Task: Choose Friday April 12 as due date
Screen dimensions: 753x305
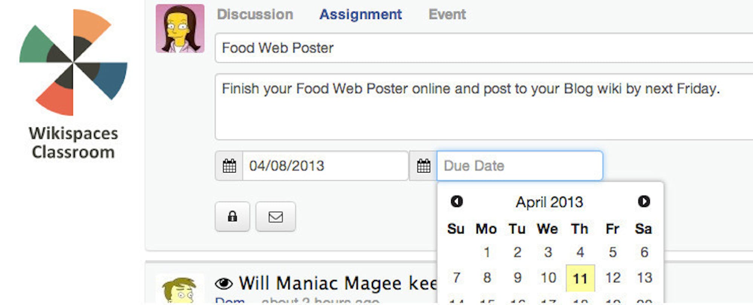Action: point(613,278)
